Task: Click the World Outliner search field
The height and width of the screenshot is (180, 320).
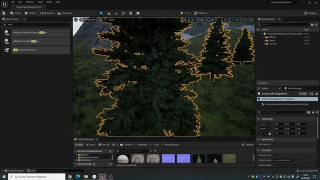Action: 283,24
